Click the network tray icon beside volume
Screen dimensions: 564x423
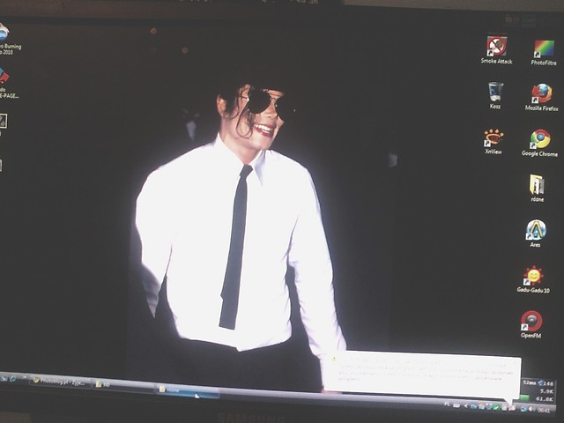[523, 409]
